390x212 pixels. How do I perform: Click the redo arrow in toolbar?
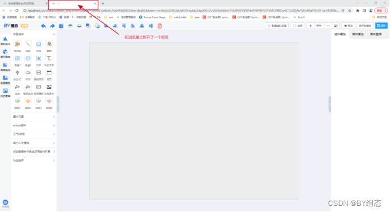pyautogui.click(x=52, y=26)
